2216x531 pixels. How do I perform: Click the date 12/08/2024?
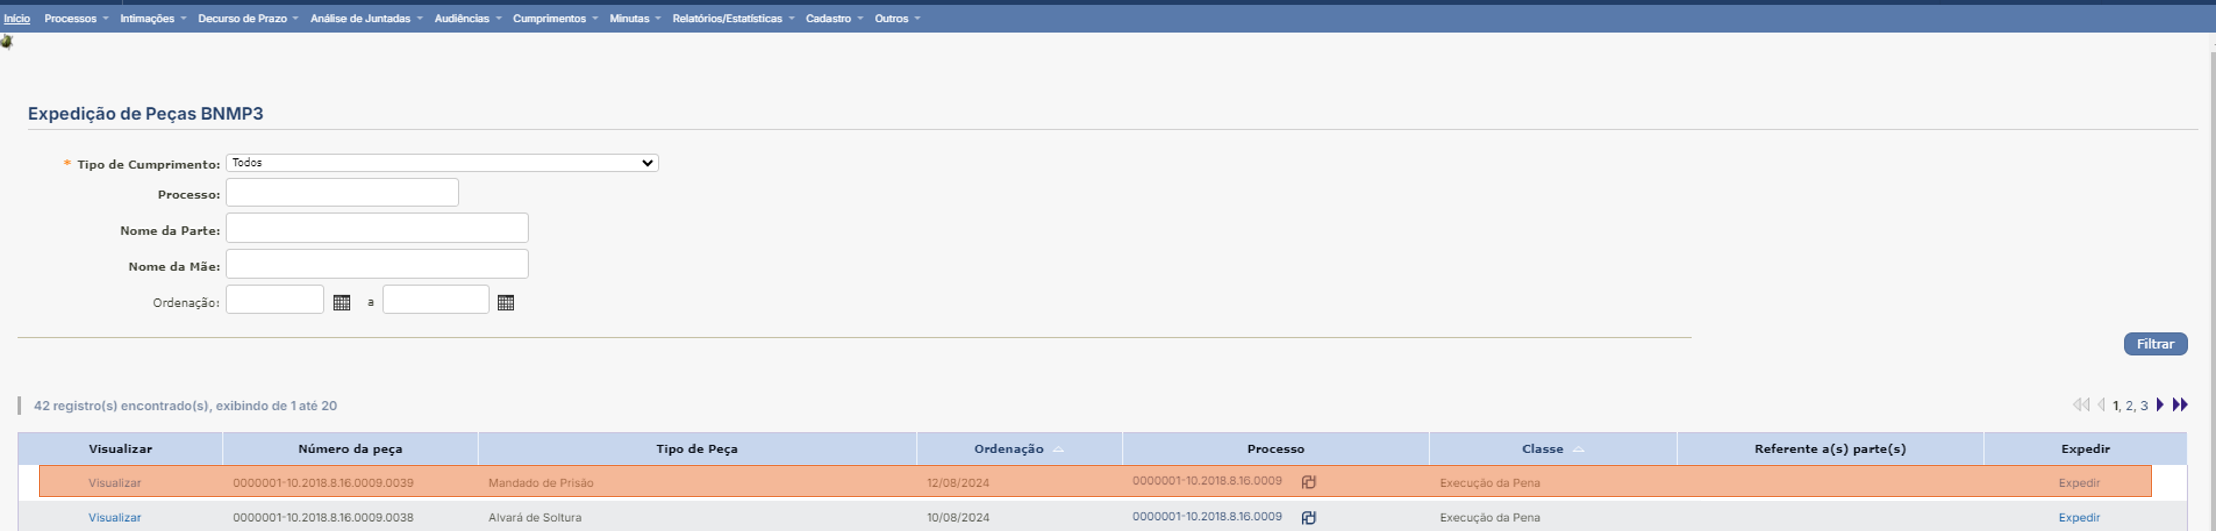(x=957, y=483)
